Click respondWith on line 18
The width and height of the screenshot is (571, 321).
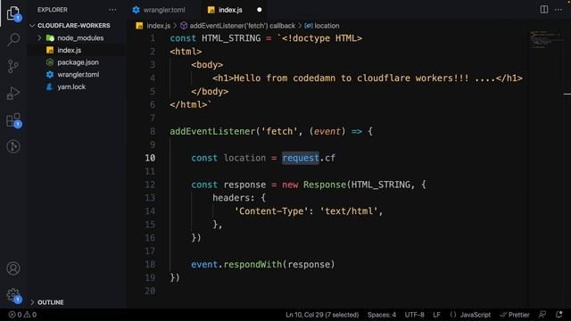point(252,265)
